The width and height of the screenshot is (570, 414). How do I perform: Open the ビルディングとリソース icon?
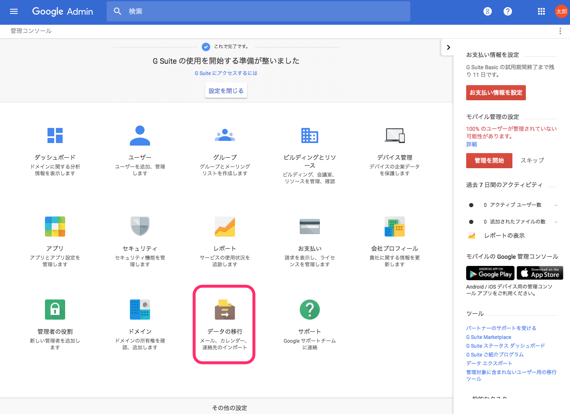pyautogui.click(x=310, y=135)
